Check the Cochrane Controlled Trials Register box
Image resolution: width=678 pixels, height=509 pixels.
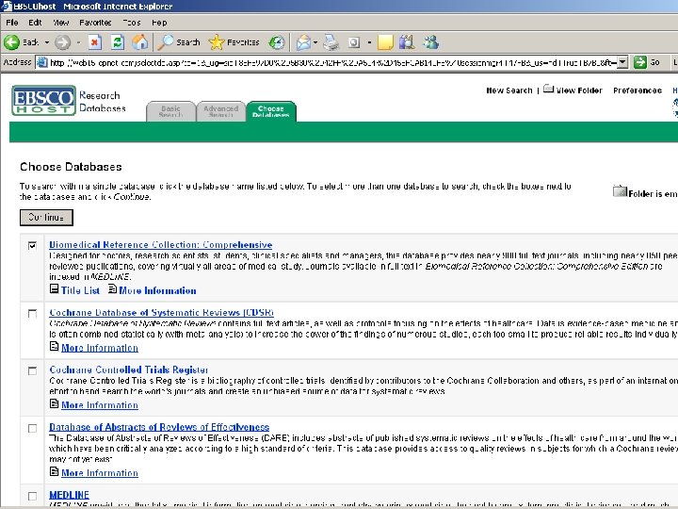32,371
